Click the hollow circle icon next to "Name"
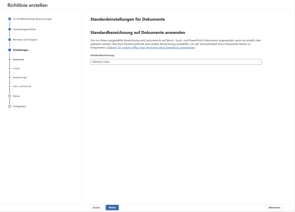Viewport: 295px width, 212px height. coord(10,96)
